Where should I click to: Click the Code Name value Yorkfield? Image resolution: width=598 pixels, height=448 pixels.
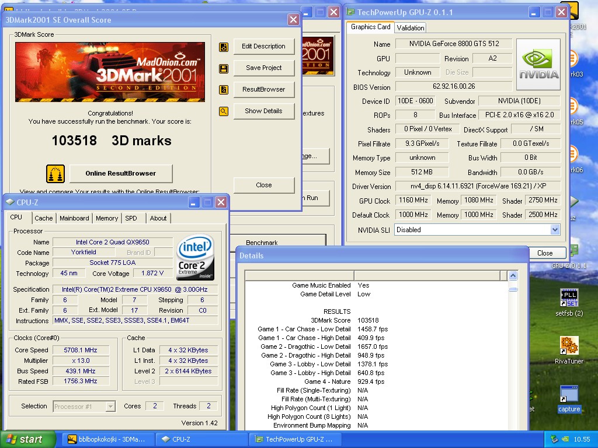click(84, 252)
